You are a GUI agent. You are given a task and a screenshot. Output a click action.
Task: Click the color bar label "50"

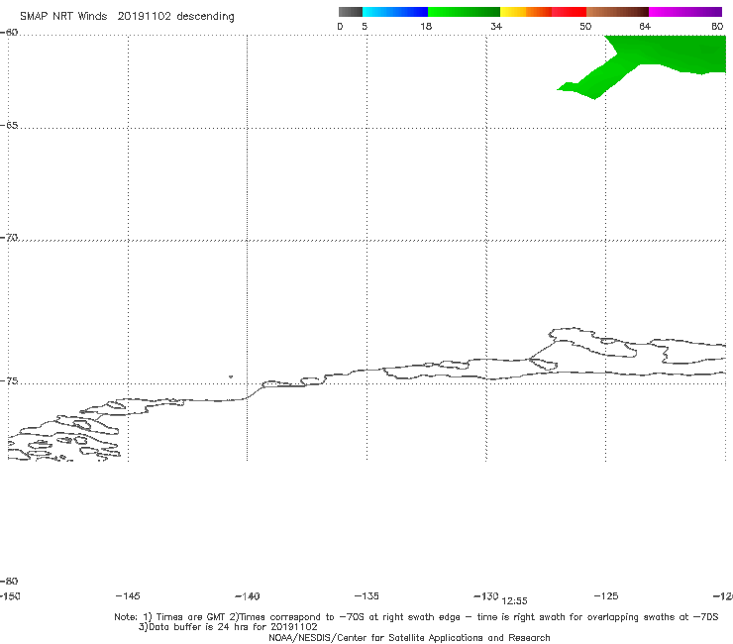point(585,27)
